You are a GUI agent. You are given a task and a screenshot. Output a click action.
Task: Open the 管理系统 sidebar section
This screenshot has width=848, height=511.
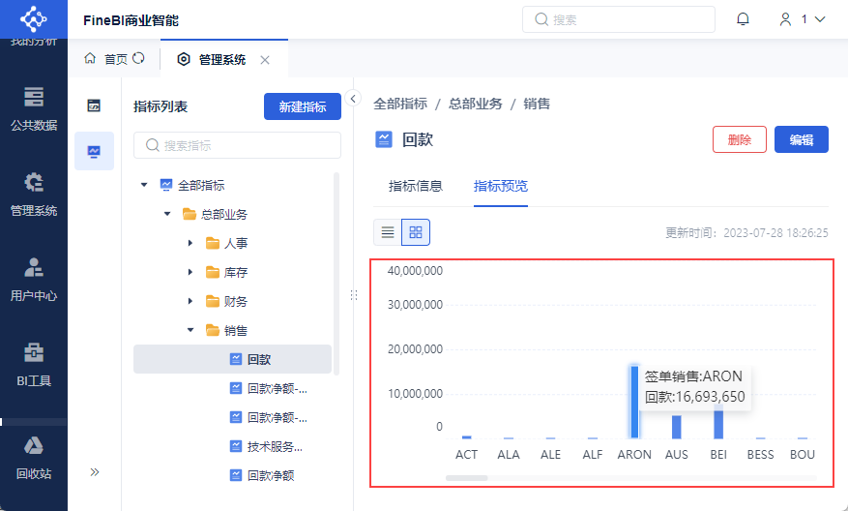click(x=34, y=194)
